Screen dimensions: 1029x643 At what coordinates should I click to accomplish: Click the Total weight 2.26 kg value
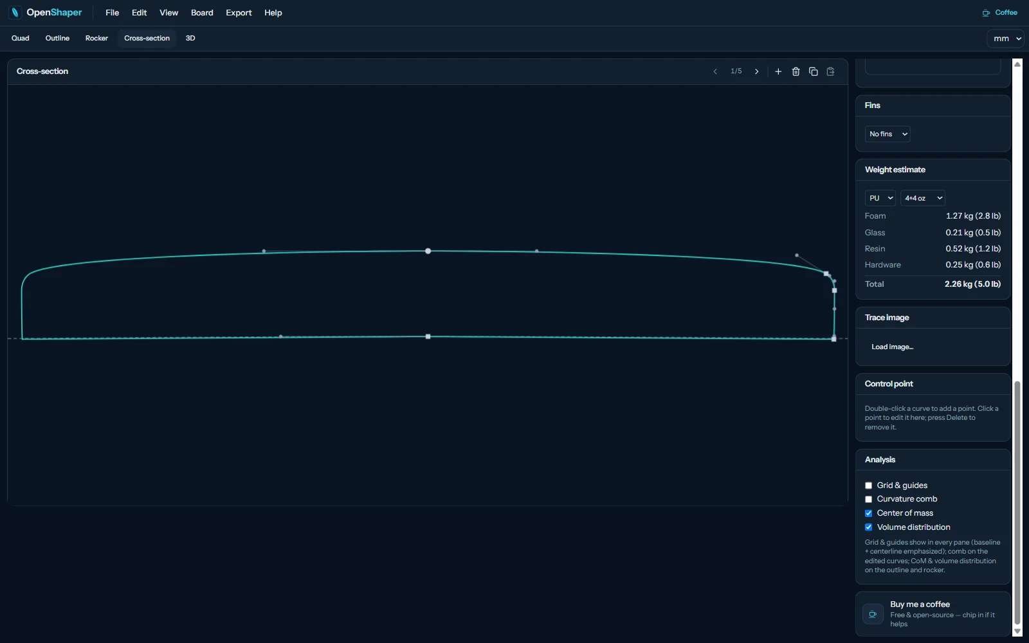click(x=972, y=284)
